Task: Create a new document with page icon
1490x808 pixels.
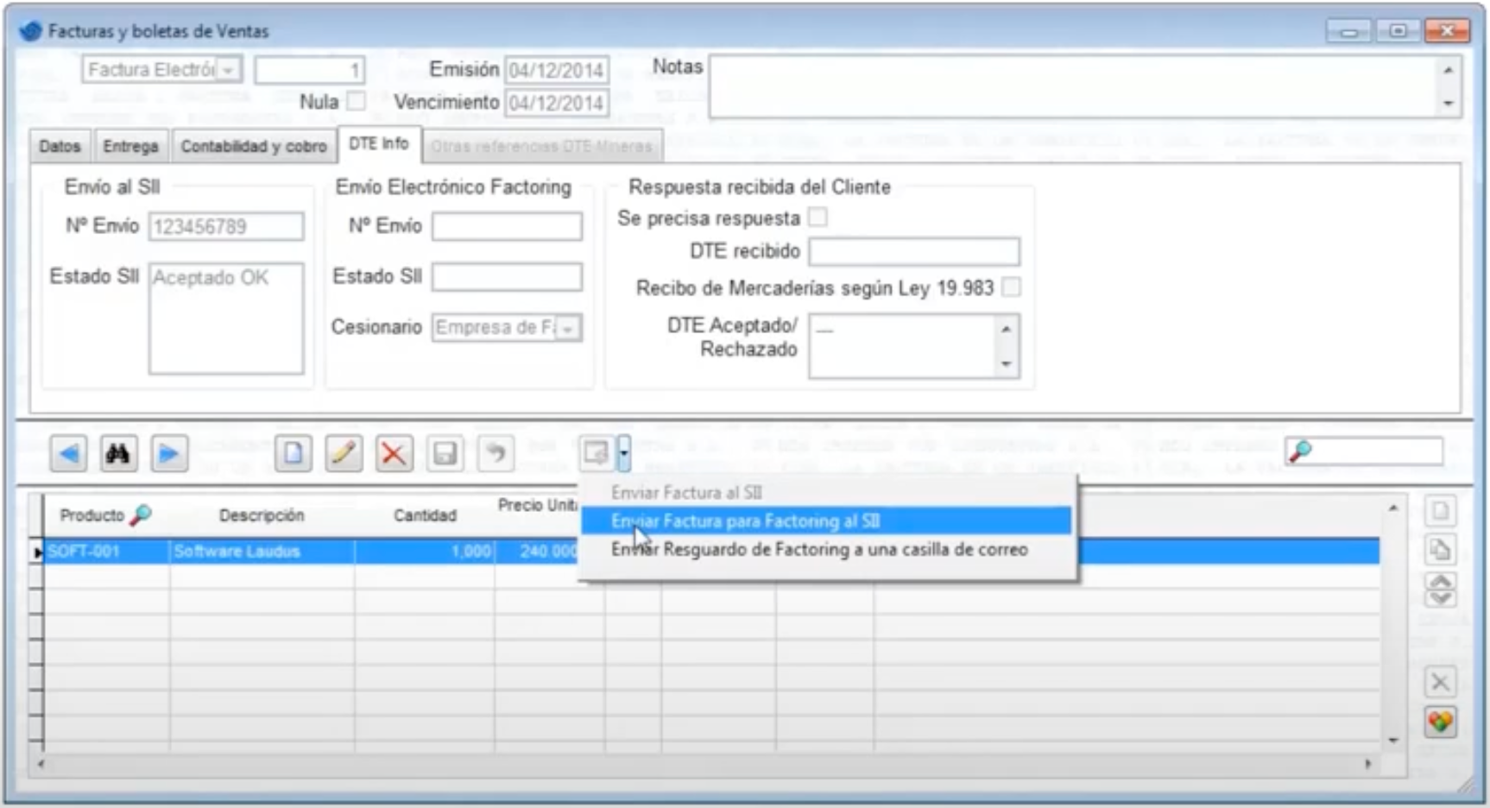Action: [x=293, y=453]
